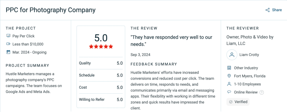Click the reviewer name Liam Crotty

249,55
